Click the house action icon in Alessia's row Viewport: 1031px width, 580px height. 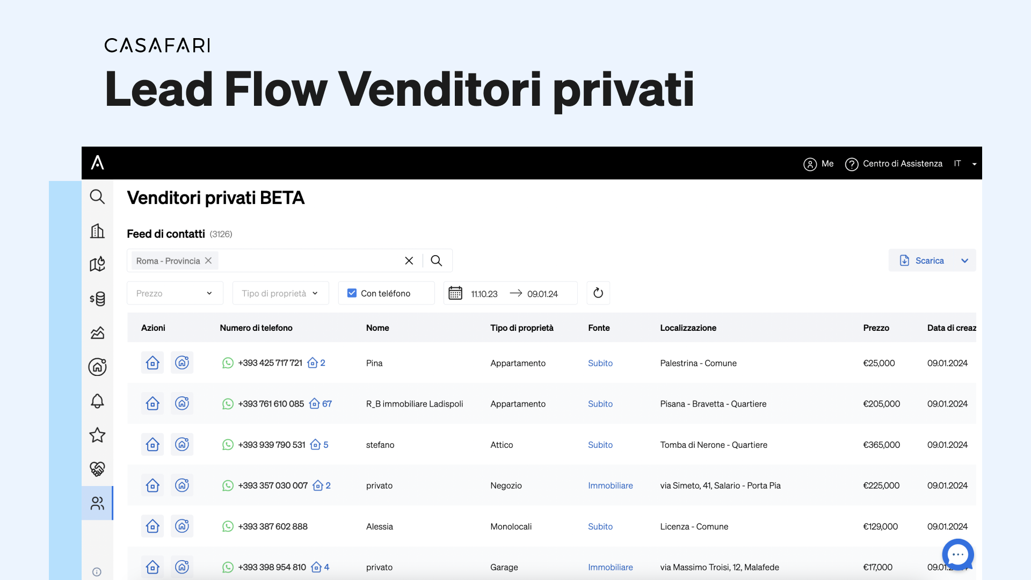coord(153,526)
